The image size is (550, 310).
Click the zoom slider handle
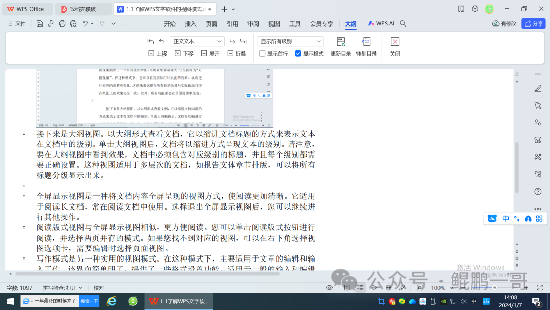coord(494,288)
